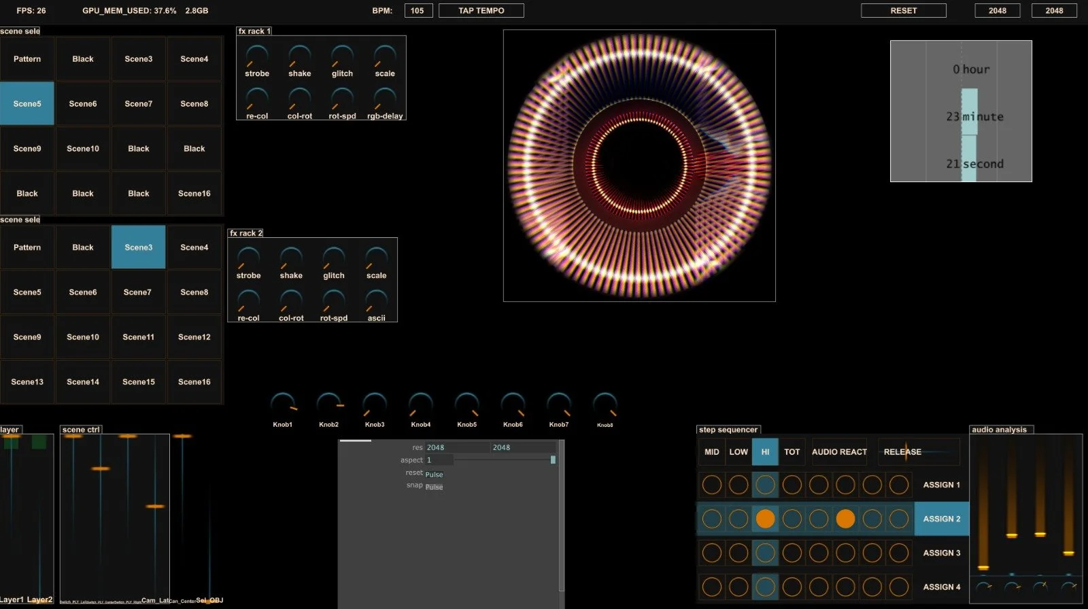Trigger the reset Pulse parameter

434,474
